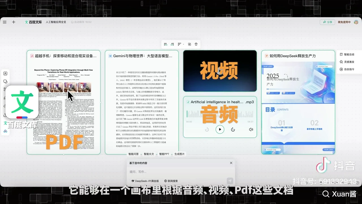This screenshot has width=362, height=204.
Task: Click the 提问、写作 input field
Action: pyautogui.click(x=180, y=172)
